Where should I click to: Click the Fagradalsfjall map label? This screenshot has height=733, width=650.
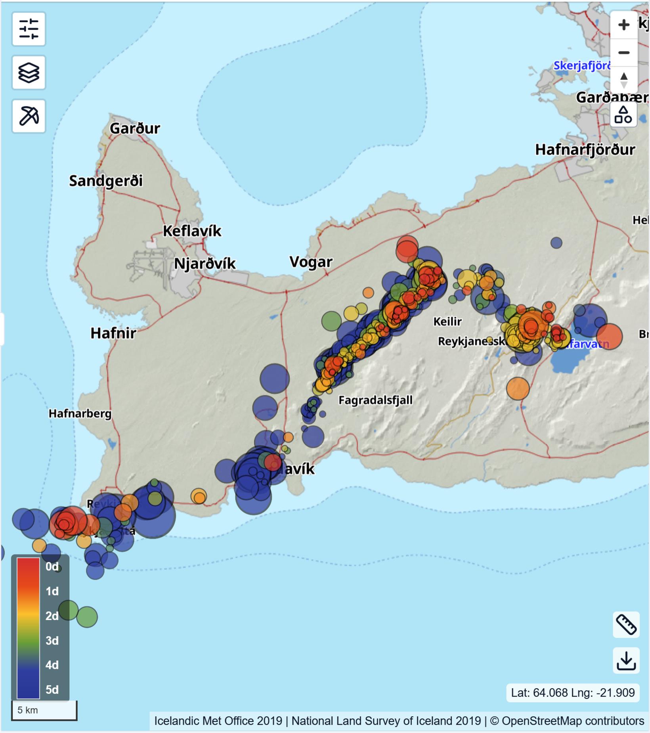375,400
